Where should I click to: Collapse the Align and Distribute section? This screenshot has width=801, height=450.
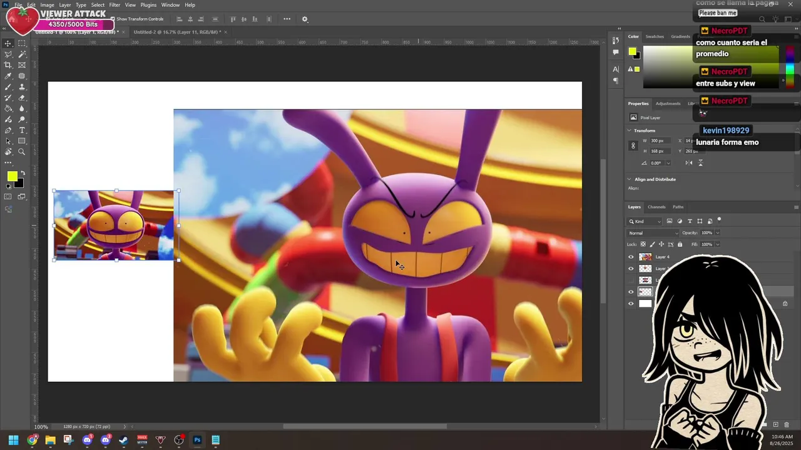[630, 179]
